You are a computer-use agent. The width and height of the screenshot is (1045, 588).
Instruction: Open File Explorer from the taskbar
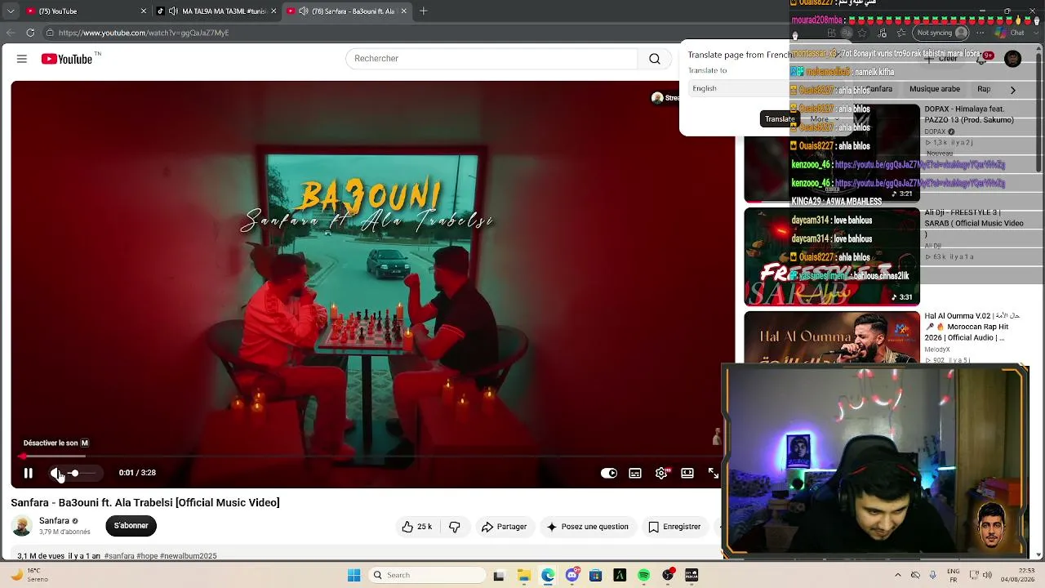click(523, 575)
